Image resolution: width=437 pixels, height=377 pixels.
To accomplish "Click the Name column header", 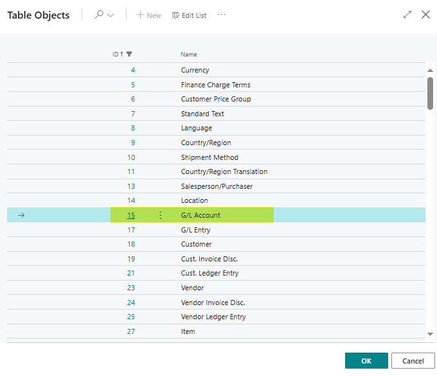I will (189, 55).
